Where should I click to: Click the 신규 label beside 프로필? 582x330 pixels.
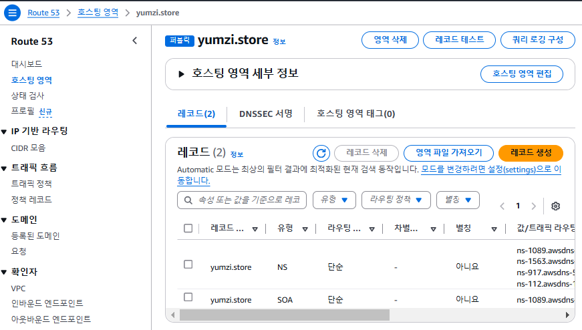tap(45, 112)
